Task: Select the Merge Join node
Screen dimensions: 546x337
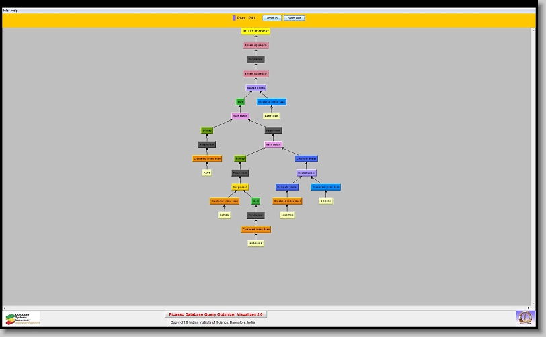Action: tap(240, 187)
